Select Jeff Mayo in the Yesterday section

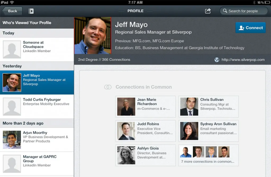[x=37, y=82]
